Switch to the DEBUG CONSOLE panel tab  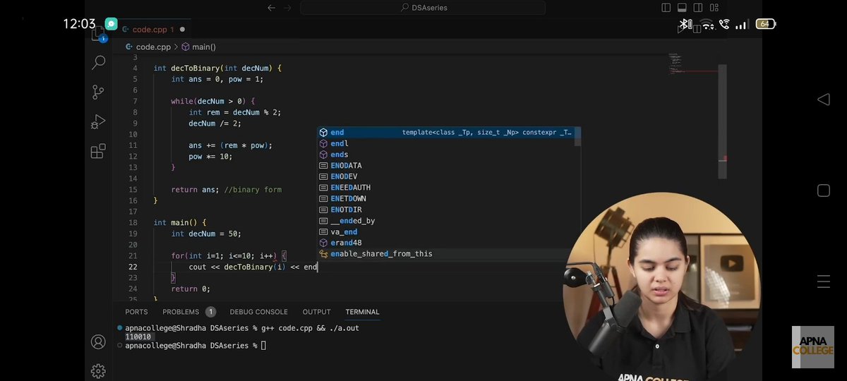[x=258, y=312]
